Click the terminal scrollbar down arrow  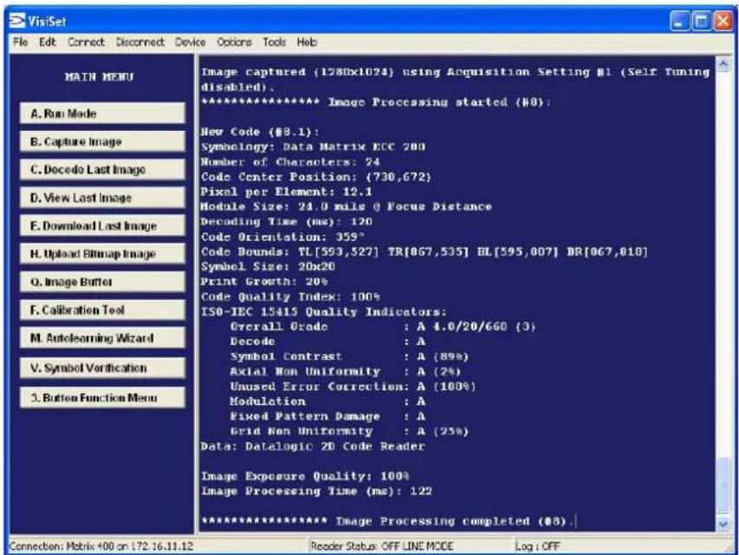[x=723, y=522]
